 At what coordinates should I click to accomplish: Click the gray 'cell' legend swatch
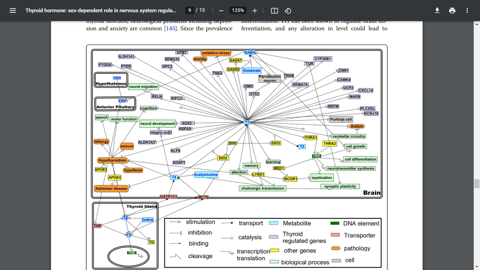point(336,260)
